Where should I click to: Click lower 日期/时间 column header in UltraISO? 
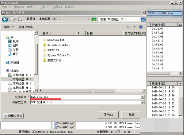point(164,84)
